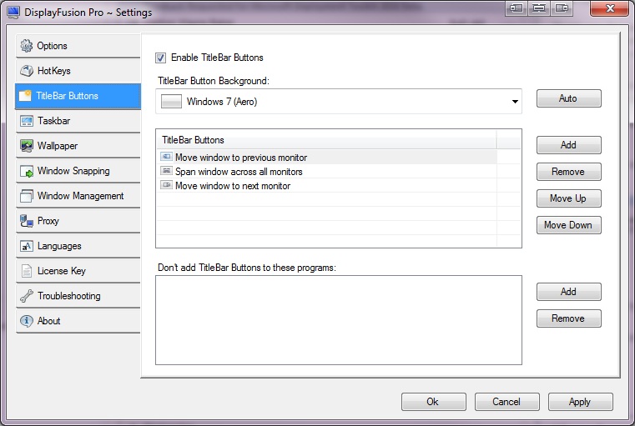
Task: Click the Troubleshooting wrench icon
Action: [x=27, y=296]
